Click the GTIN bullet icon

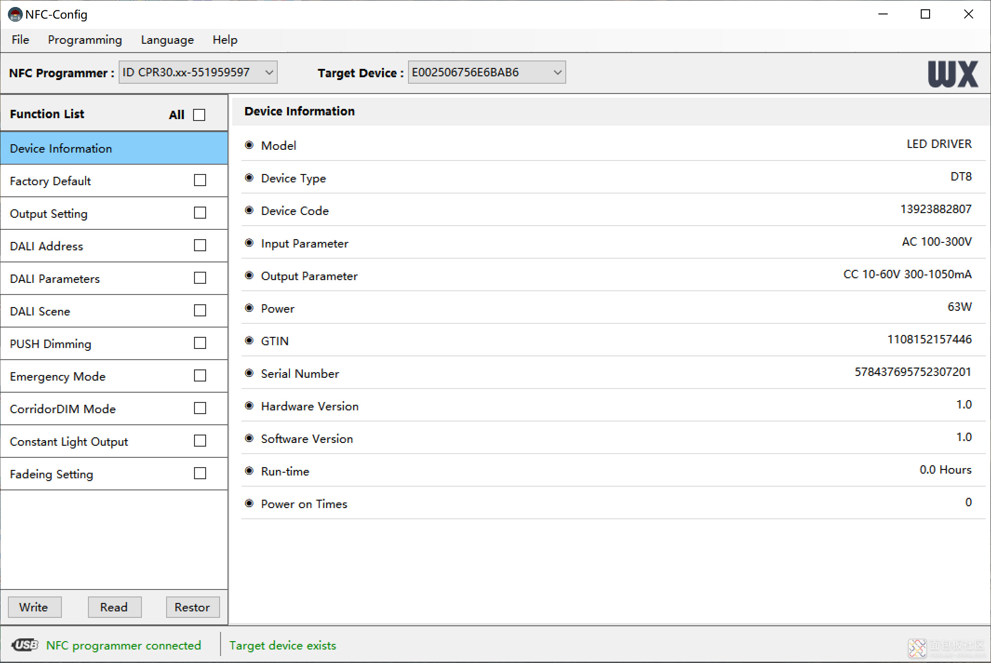point(249,341)
